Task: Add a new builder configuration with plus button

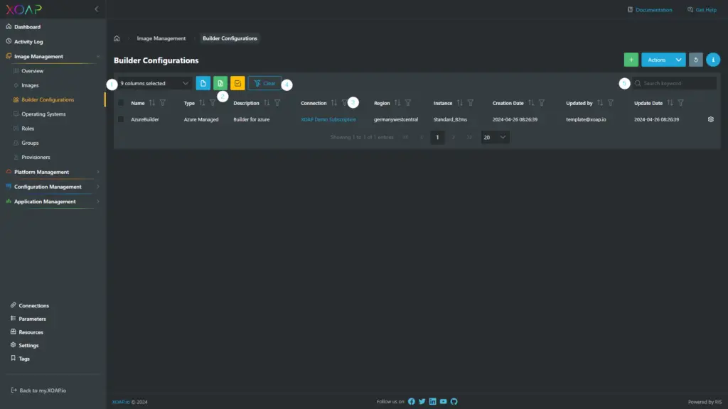Action: coord(631,60)
